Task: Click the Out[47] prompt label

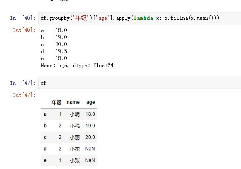Action: point(24,95)
